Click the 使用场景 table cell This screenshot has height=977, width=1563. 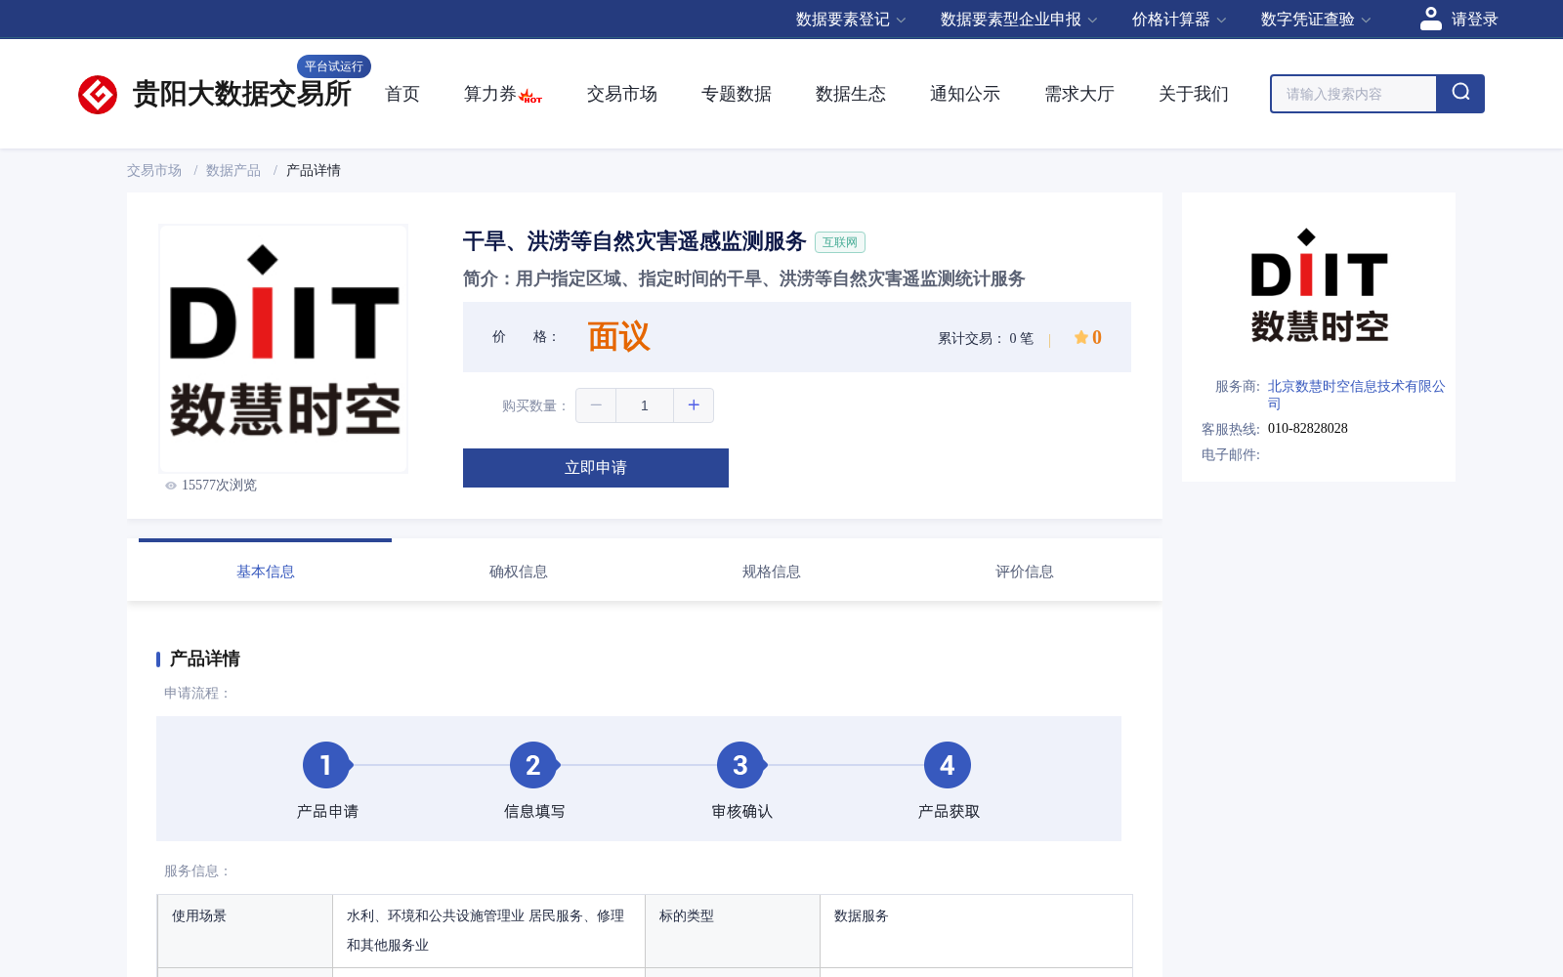point(245,931)
